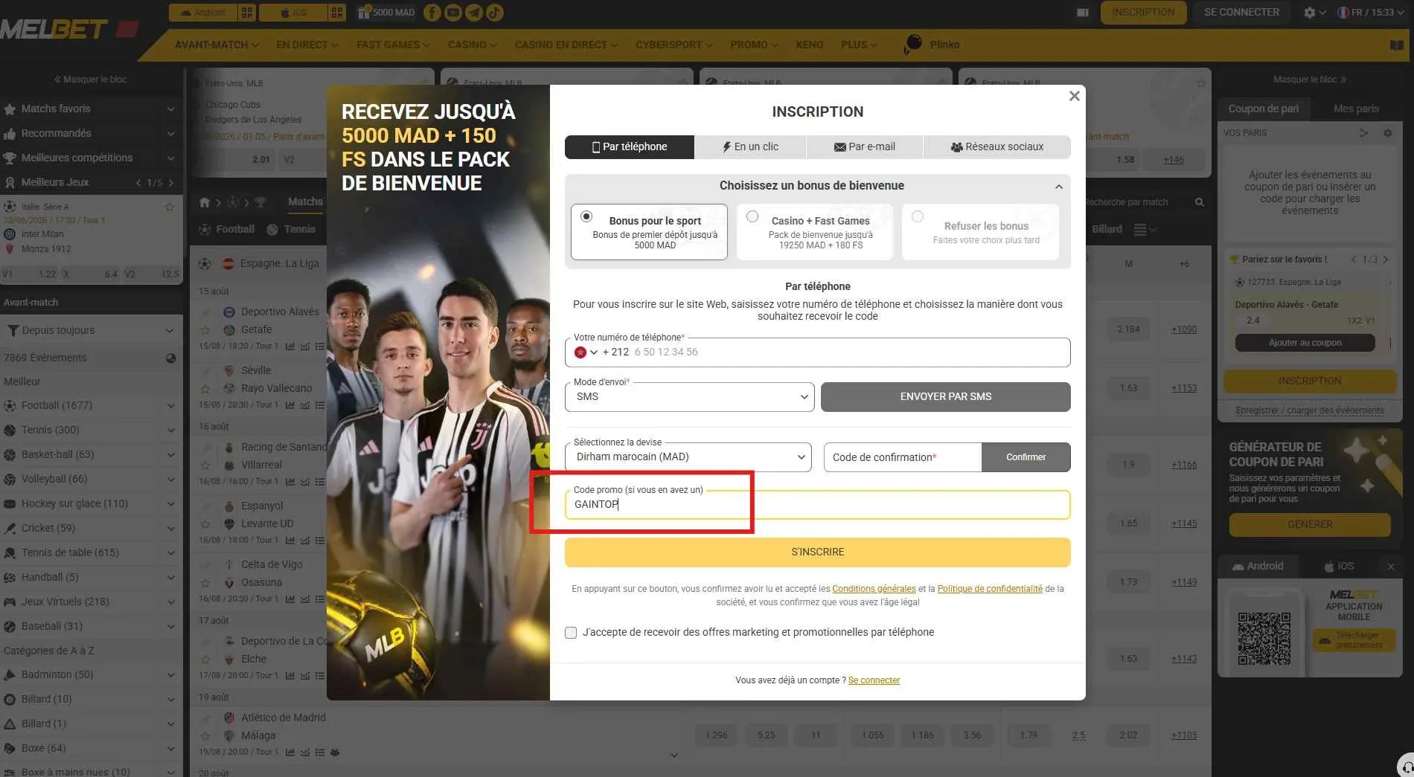Close the app download panel
Image resolution: width=1414 pixels, height=777 pixels.
coord(1390,567)
